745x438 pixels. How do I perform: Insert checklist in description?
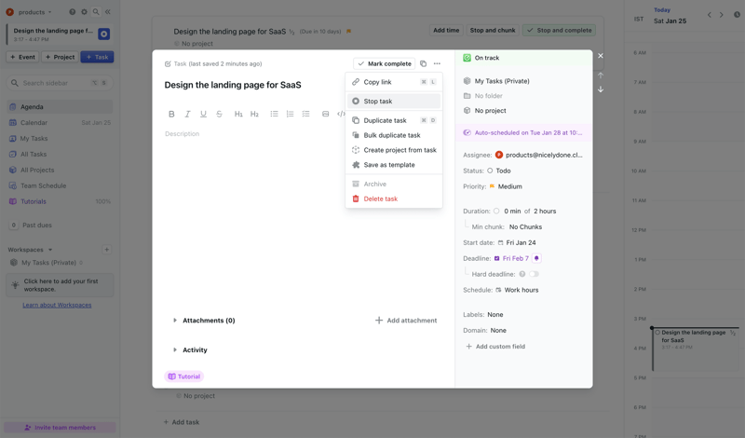[306, 114]
